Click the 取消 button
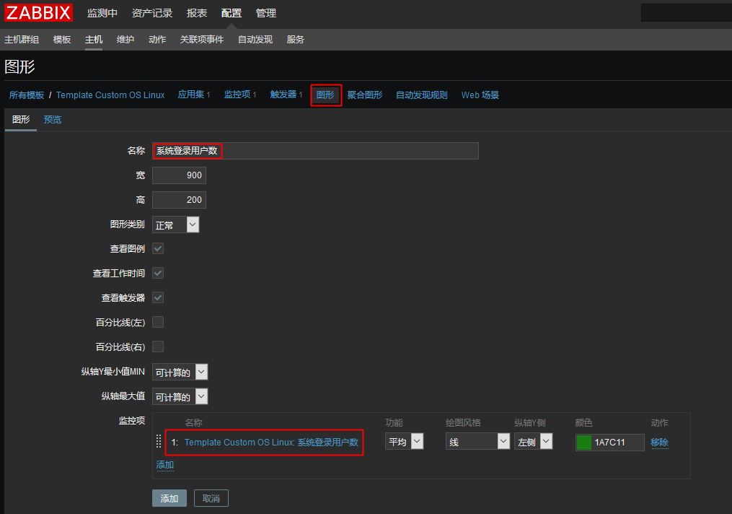Viewport: 732px width, 514px height. click(x=211, y=498)
